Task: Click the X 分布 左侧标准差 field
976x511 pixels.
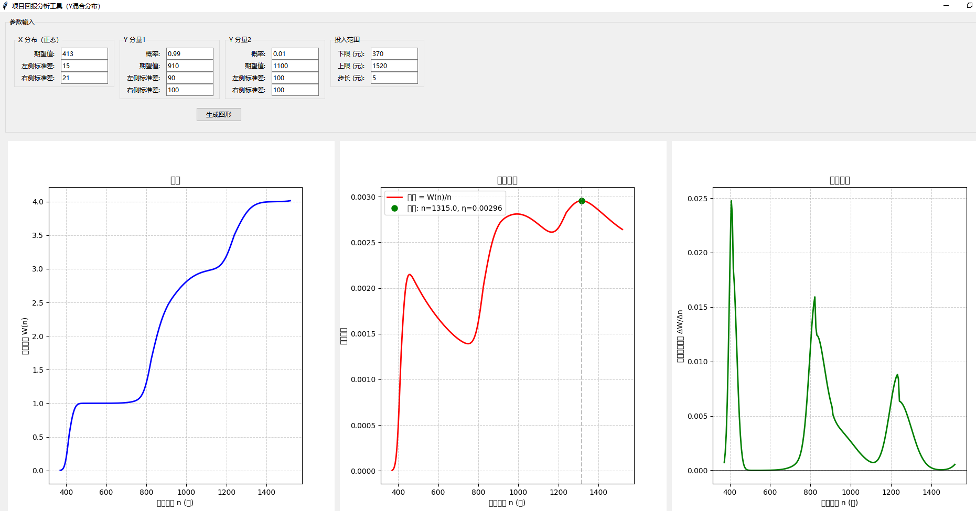Action: pyautogui.click(x=84, y=66)
